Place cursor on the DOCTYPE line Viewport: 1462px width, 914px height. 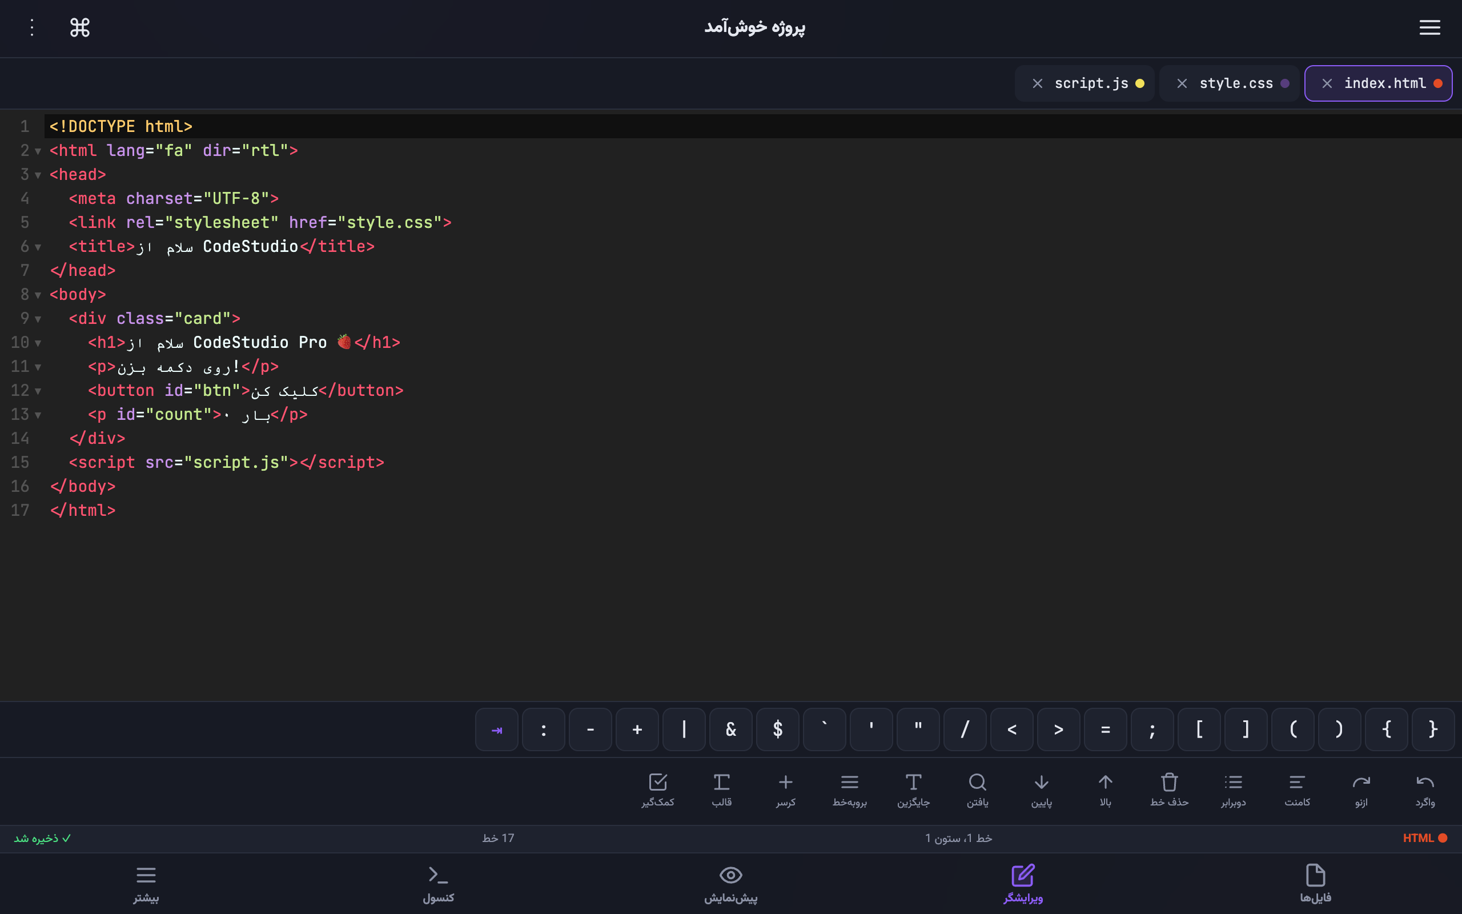click(753, 126)
